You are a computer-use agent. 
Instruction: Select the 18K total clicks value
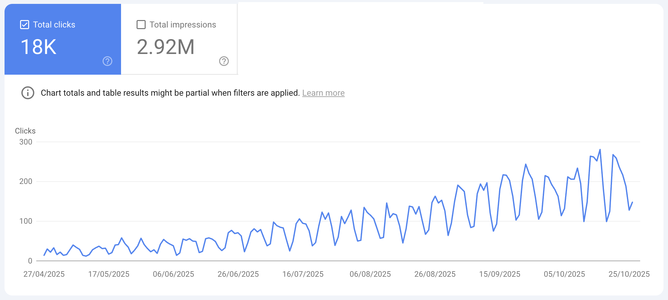(x=39, y=47)
